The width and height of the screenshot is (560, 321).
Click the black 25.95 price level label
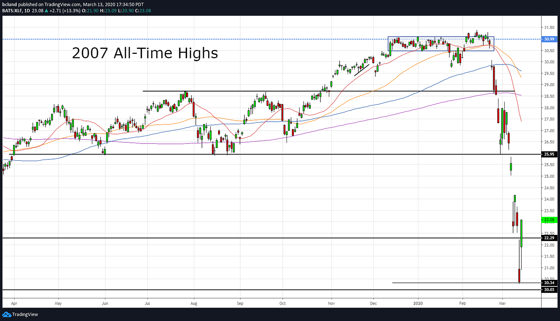click(x=550, y=154)
